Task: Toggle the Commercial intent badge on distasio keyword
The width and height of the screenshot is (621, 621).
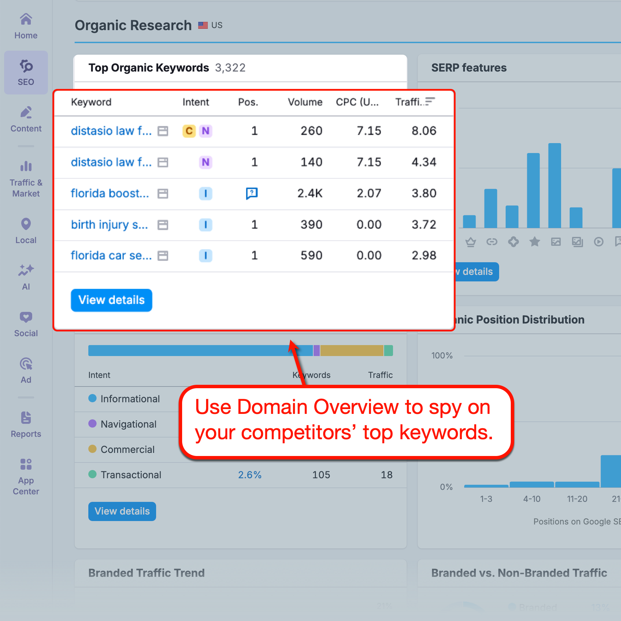Action: click(x=189, y=131)
